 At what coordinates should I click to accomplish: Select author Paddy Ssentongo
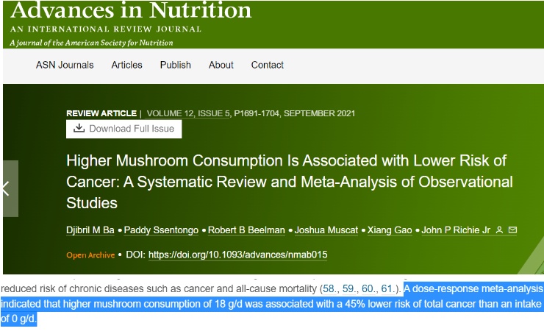(161, 231)
